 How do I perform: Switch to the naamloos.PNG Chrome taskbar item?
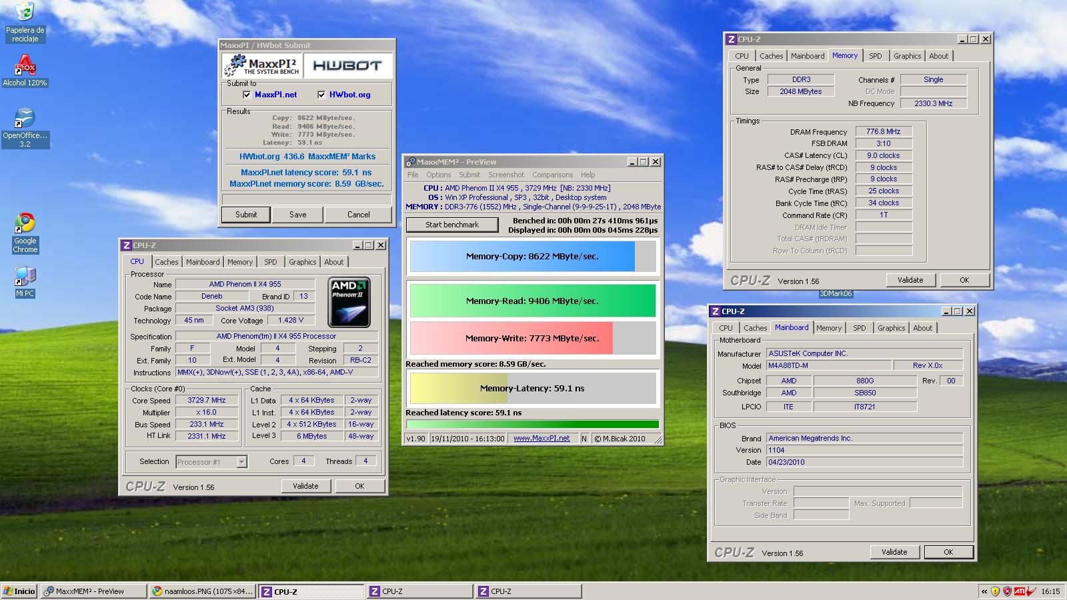[203, 591]
